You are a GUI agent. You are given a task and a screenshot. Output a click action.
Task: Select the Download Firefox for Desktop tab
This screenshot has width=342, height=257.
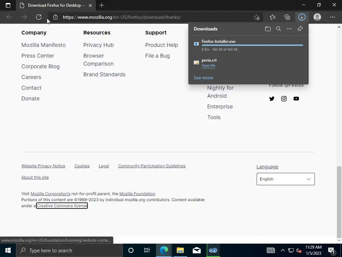tap(56, 5)
